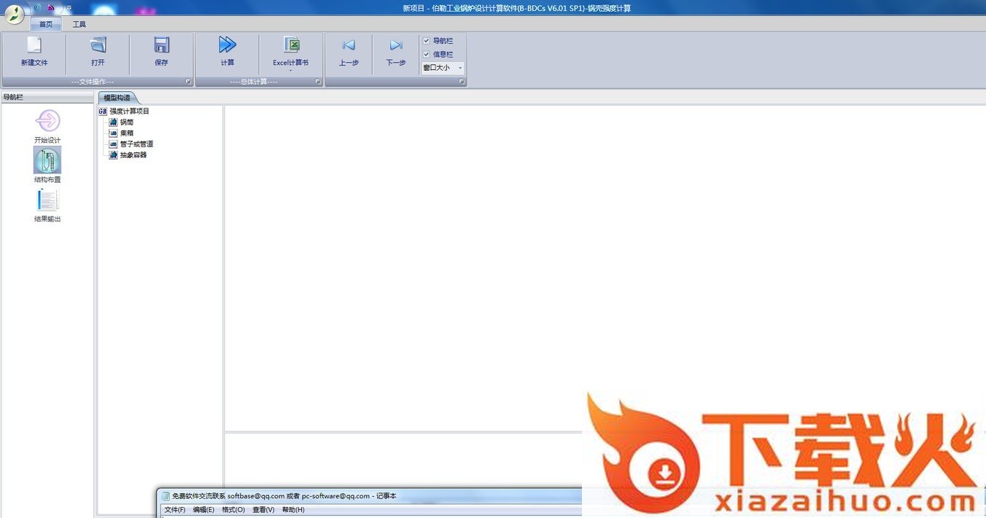This screenshot has height=518, width=986.
Task: Click the @ icon in quick access toolbar
Action: pyautogui.click(x=37, y=7)
